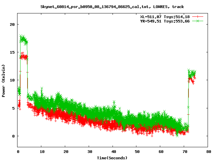215x161 pixels.
Task: Select legend entry YR-549.51 Tsys:553.66
Action: 165,21
